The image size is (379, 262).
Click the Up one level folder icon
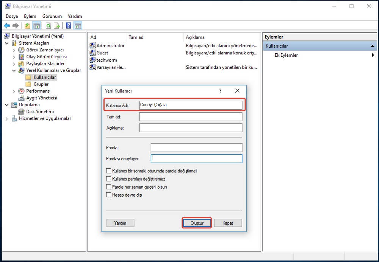[27, 26]
